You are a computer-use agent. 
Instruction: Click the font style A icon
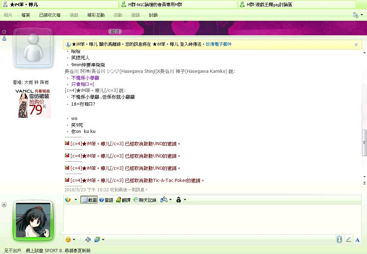(x=357, y=240)
